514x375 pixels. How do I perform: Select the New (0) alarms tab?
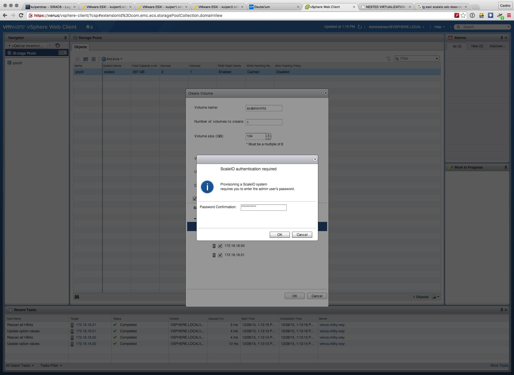pos(477,46)
